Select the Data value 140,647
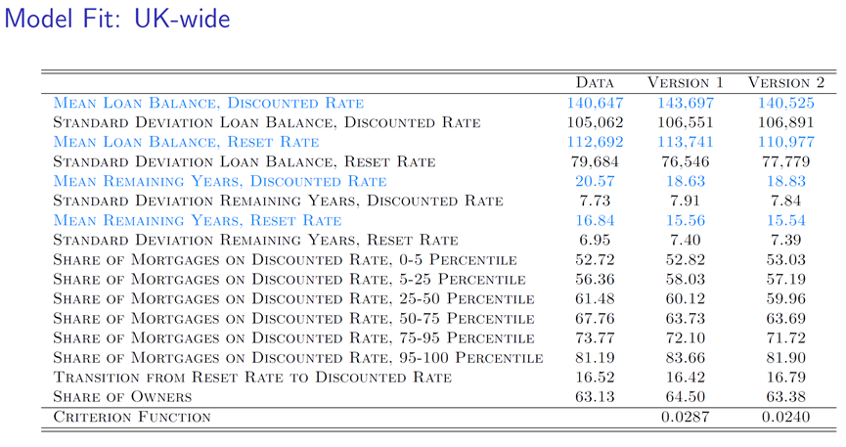The width and height of the screenshot is (846, 447). click(x=595, y=103)
